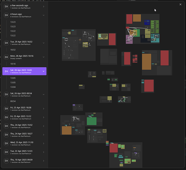
Task: Click EH avatar beside Fri, 25 Apr 18:38
Action: [x=6, y=109]
